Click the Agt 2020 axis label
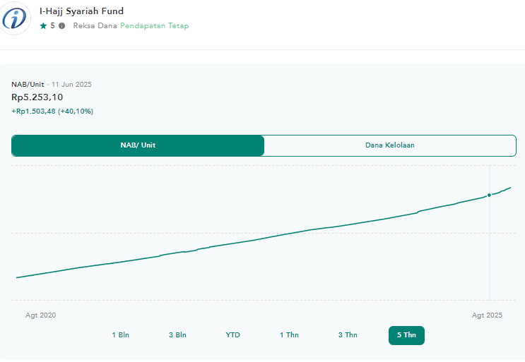Image resolution: width=525 pixels, height=362 pixels. coord(40,315)
